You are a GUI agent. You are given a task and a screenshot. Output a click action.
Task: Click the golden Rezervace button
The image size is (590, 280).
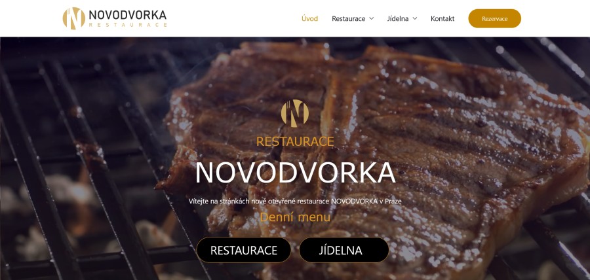(494, 18)
